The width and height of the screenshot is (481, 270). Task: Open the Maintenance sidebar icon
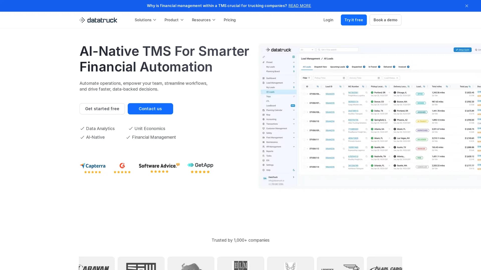(x=264, y=142)
